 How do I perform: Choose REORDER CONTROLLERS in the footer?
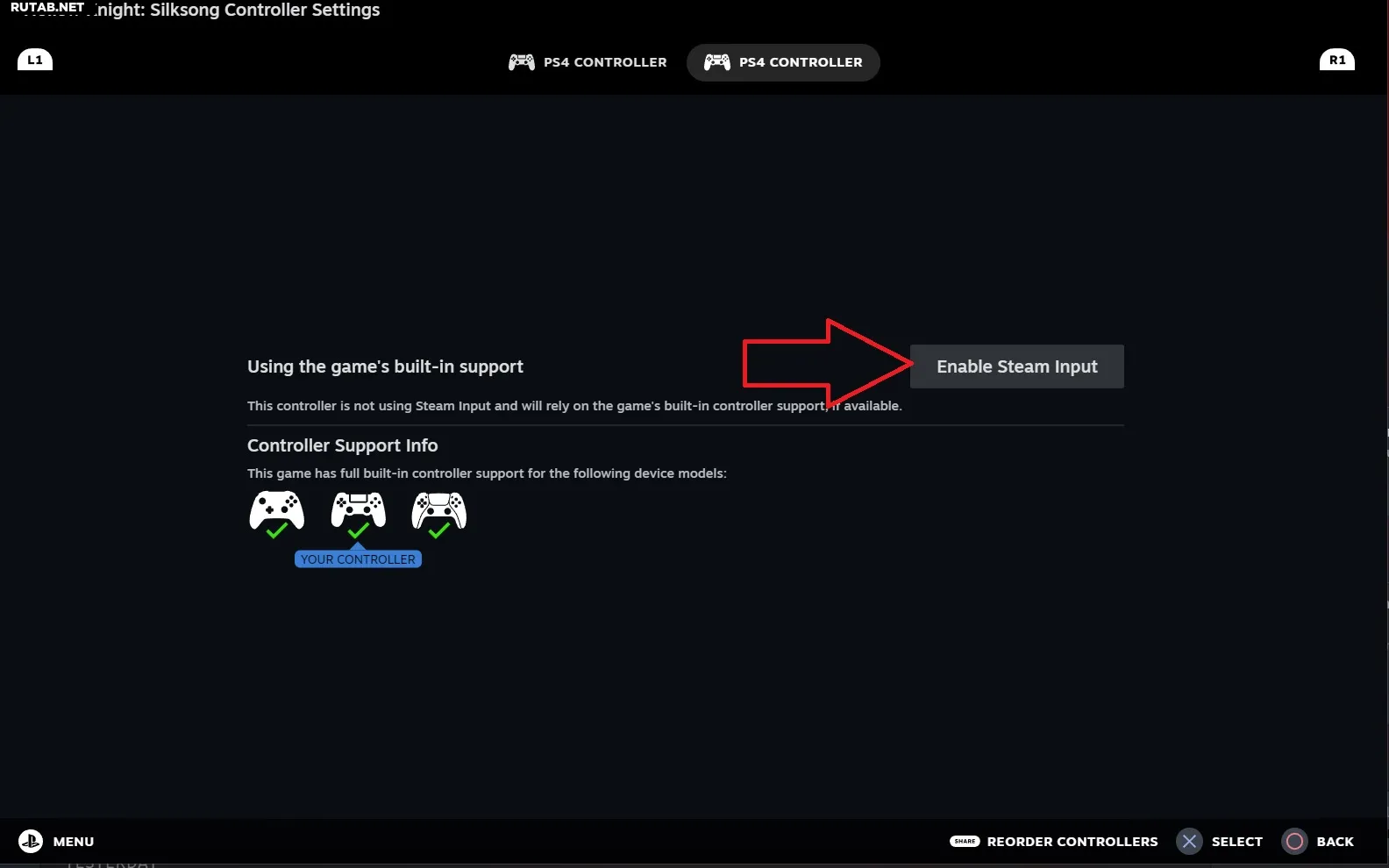coord(1072,842)
